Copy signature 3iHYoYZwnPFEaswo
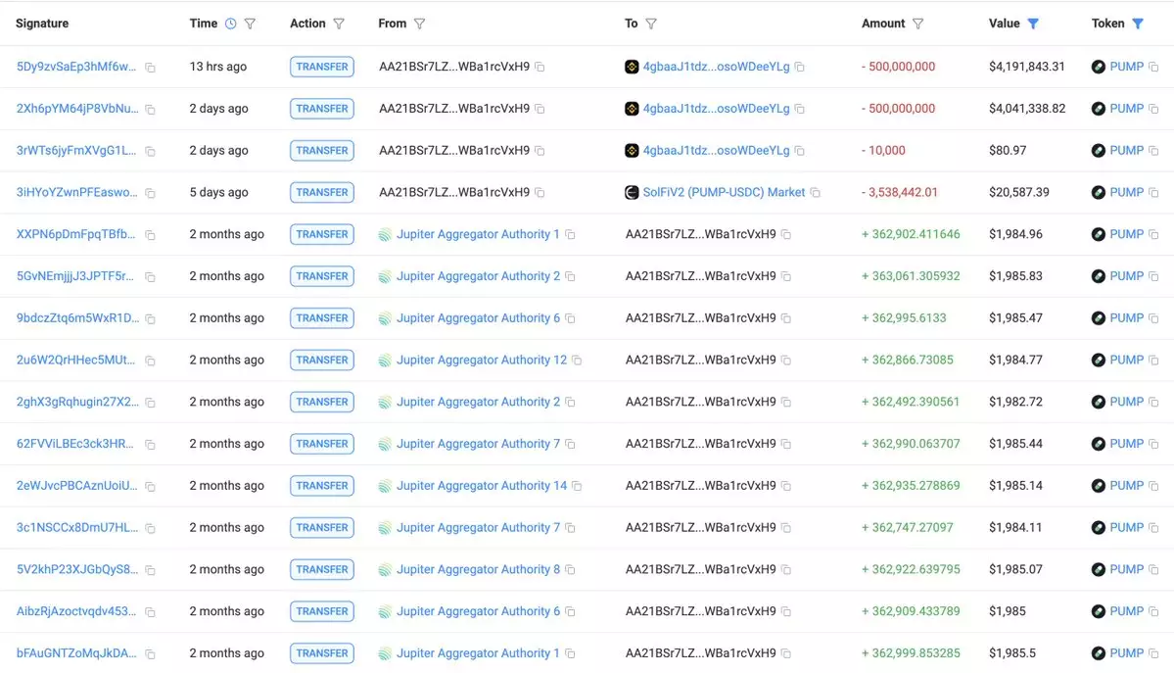1174x673 pixels. point(151,193)
